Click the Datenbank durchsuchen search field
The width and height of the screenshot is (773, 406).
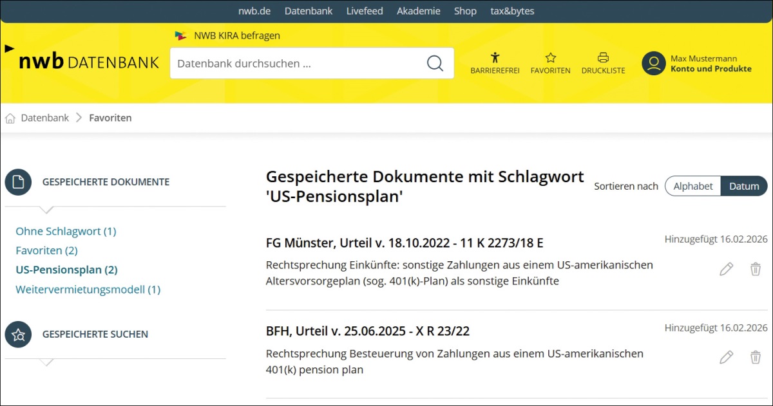click(296, 63)
